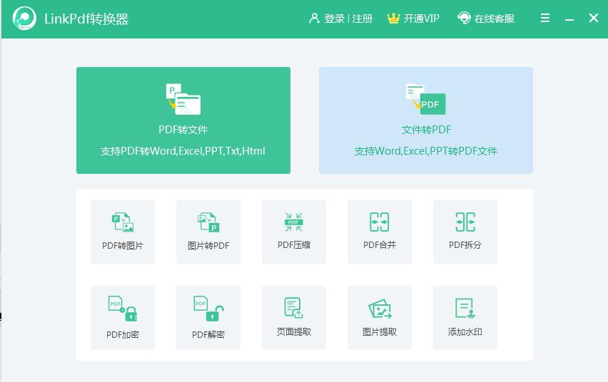Click the PDF拆分 split icon
This screenshot has width=608, height=382.
465,222
